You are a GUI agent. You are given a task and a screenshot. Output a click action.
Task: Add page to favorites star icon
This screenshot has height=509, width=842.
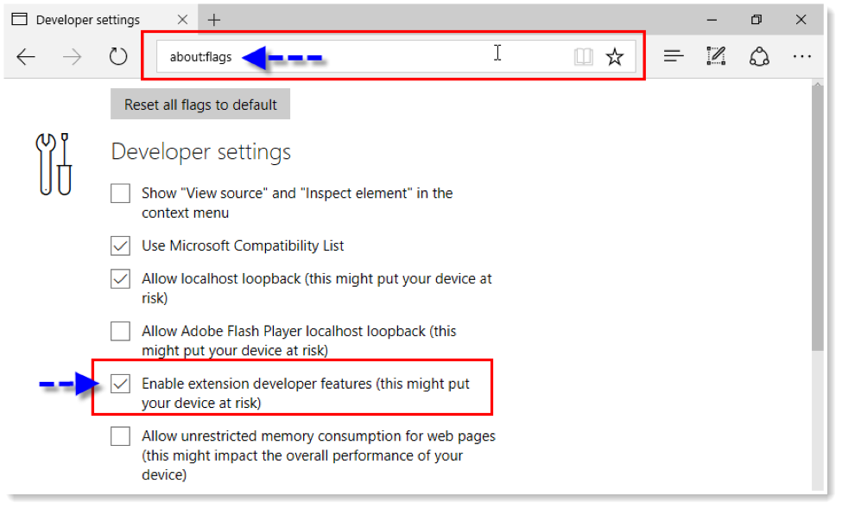pyautogui.click(x=614, y=57)
